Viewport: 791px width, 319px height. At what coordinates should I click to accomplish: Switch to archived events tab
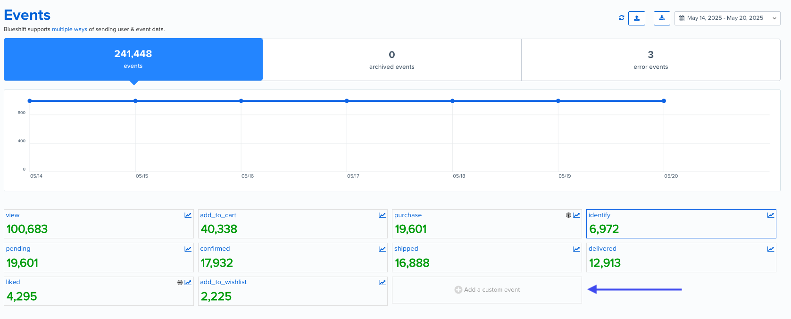[392, 60]
